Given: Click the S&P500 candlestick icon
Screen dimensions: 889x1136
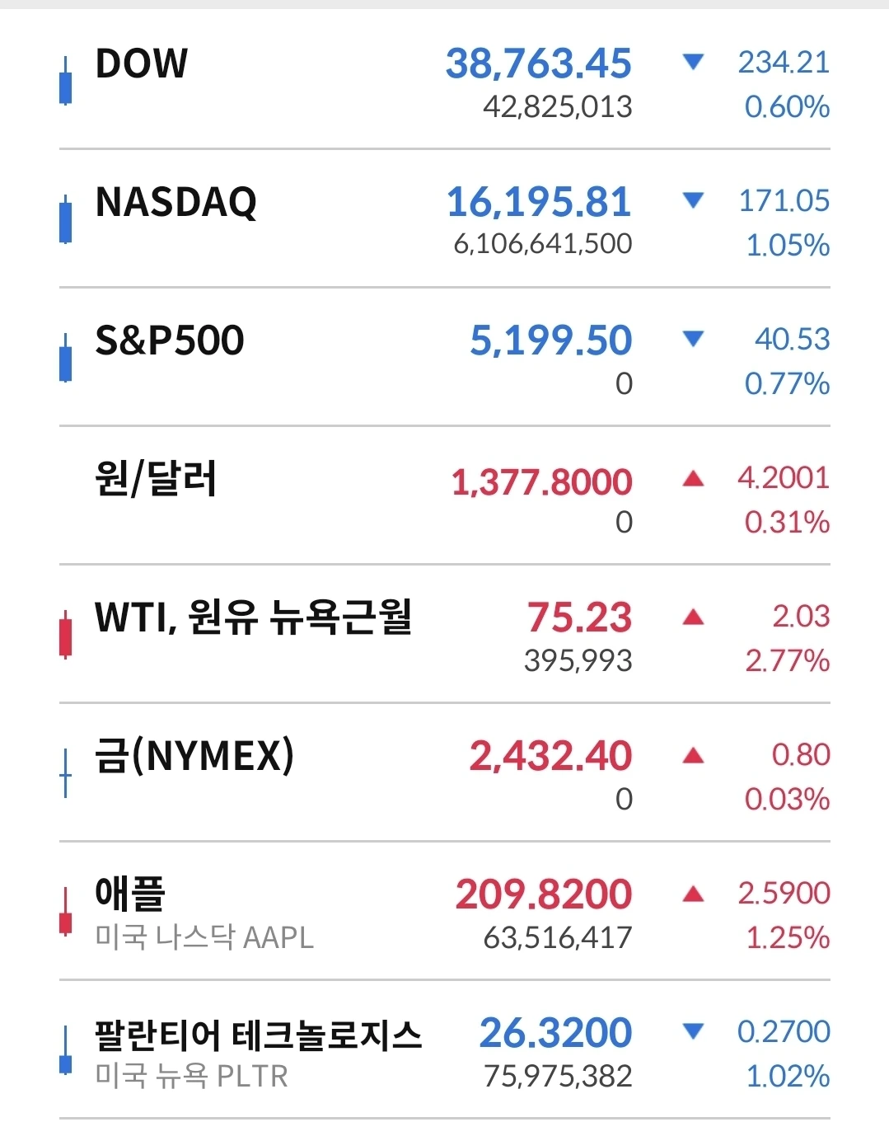Looking at the screenshot, I should click(x=65, y=359).
